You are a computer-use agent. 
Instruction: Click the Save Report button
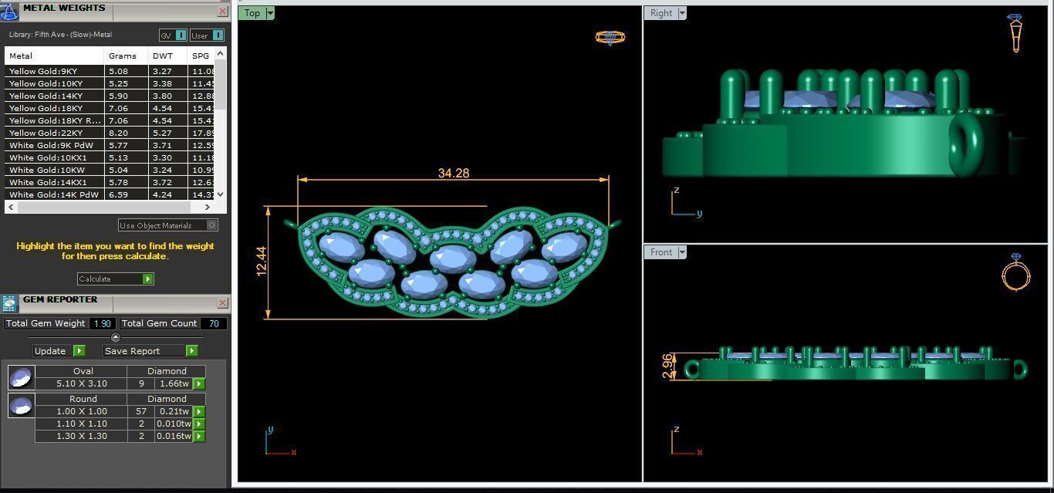tap(150, 350)
